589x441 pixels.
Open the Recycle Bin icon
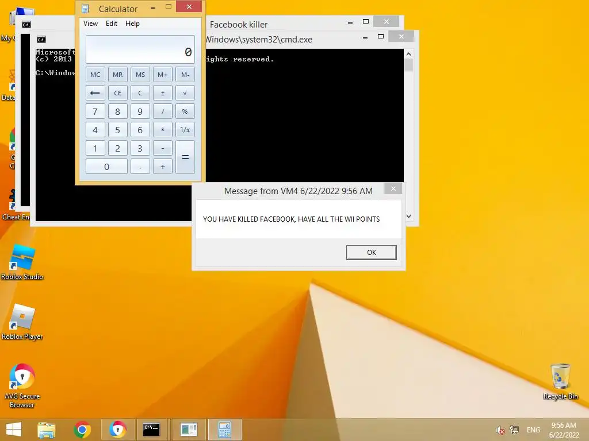(560, 382)
